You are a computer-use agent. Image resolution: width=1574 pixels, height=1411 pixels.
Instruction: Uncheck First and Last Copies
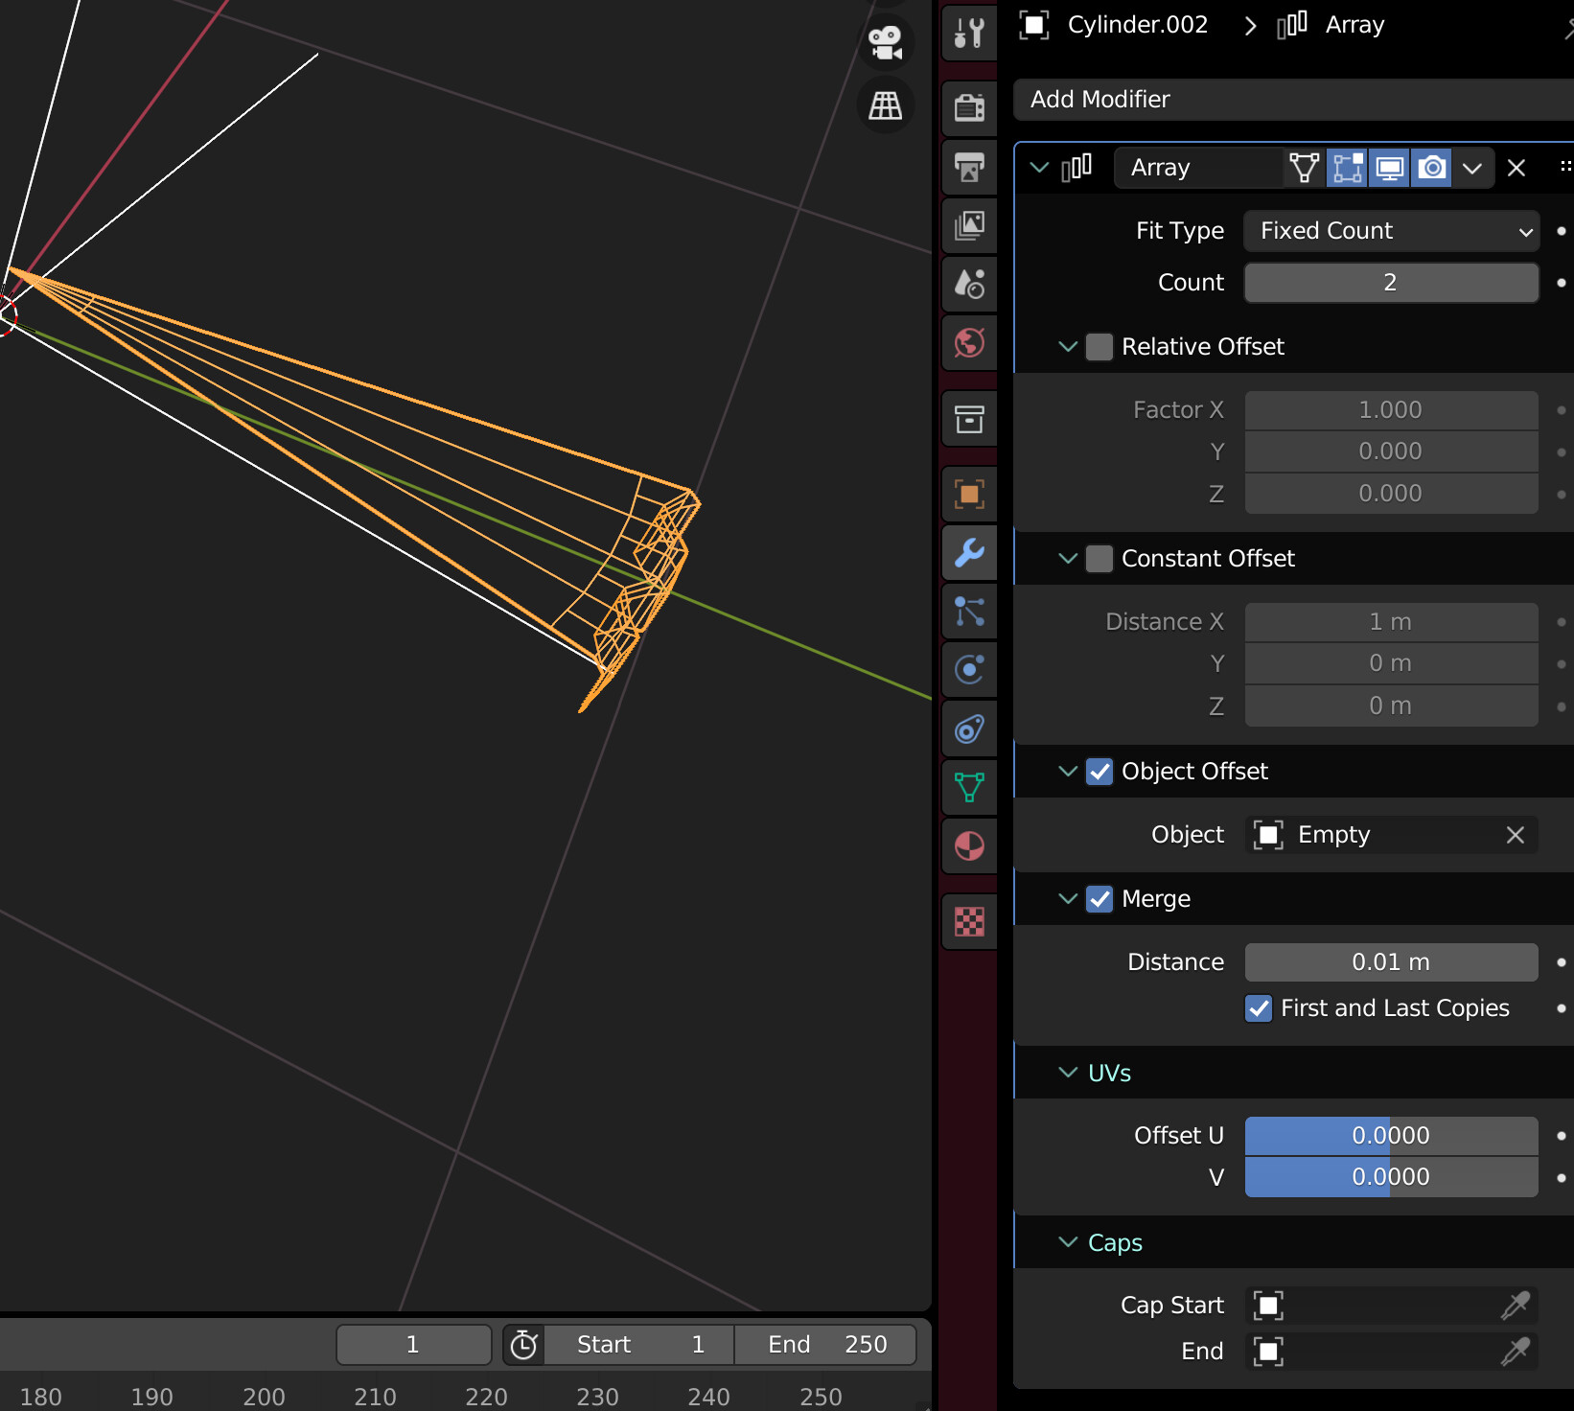1259,1008
